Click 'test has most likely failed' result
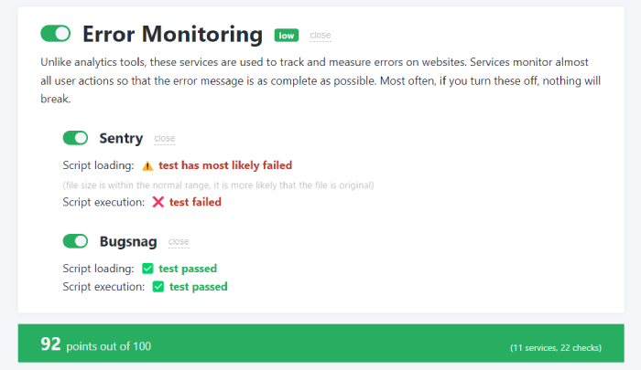The width and height of the screenshot is (641, 370). (225, 165)
